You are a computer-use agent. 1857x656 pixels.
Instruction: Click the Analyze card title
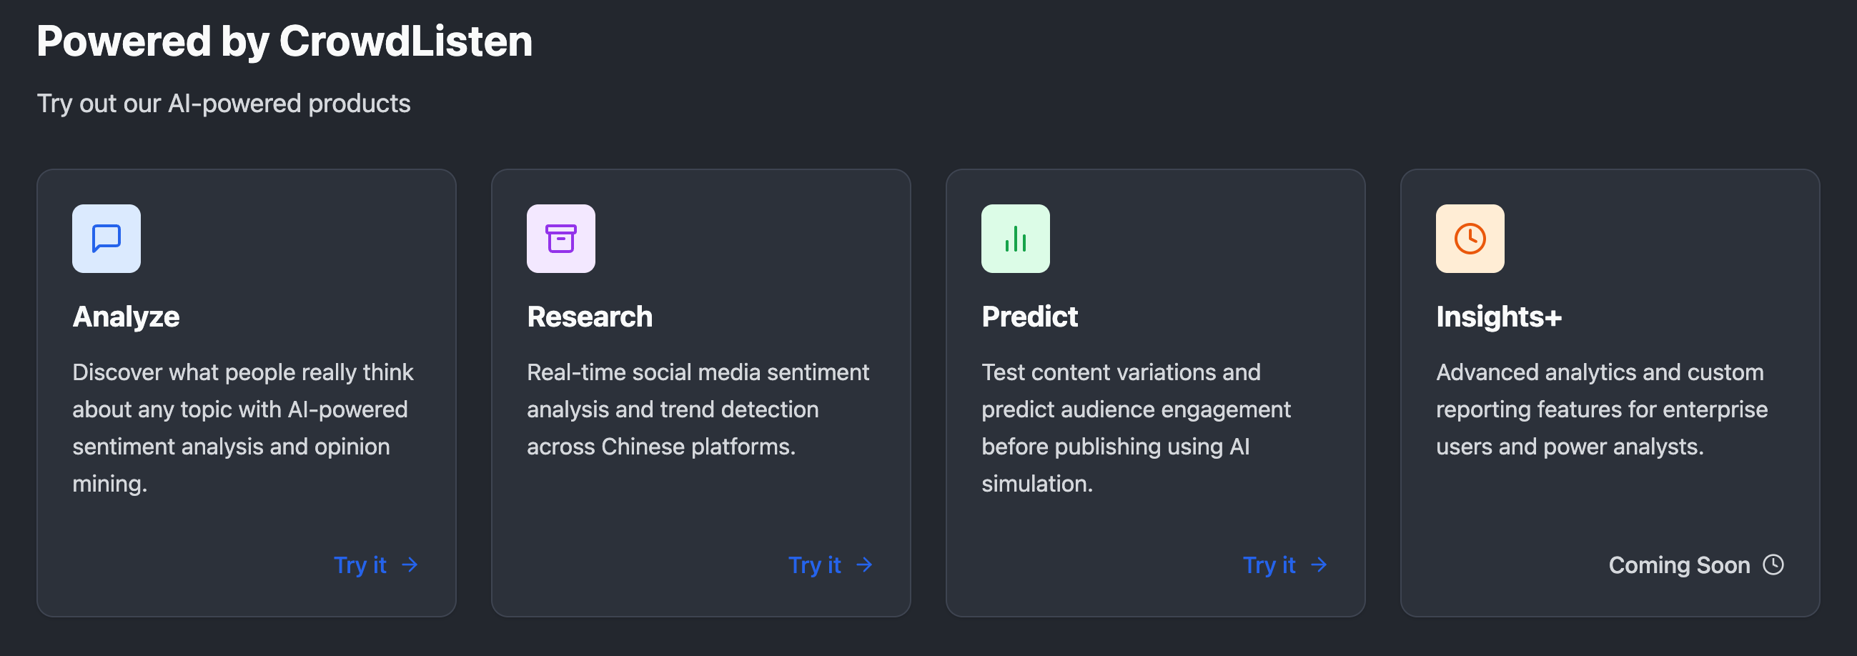pos(126,316)
